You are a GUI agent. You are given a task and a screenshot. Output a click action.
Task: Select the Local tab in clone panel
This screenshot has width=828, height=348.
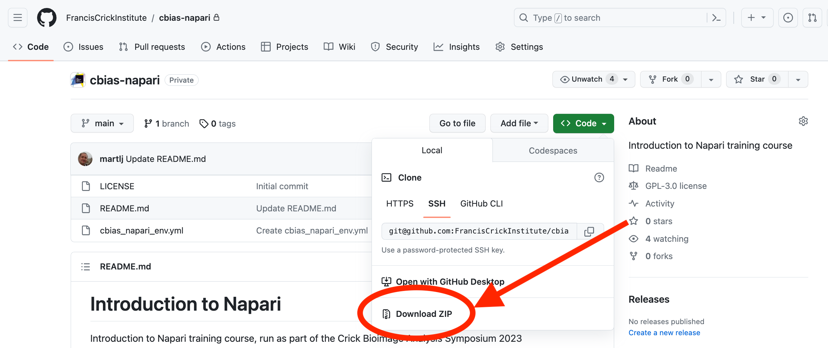coord(432,150)
